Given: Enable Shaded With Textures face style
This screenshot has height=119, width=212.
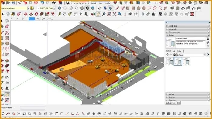Looking at the screenshot, I should (x=87, y=8).
